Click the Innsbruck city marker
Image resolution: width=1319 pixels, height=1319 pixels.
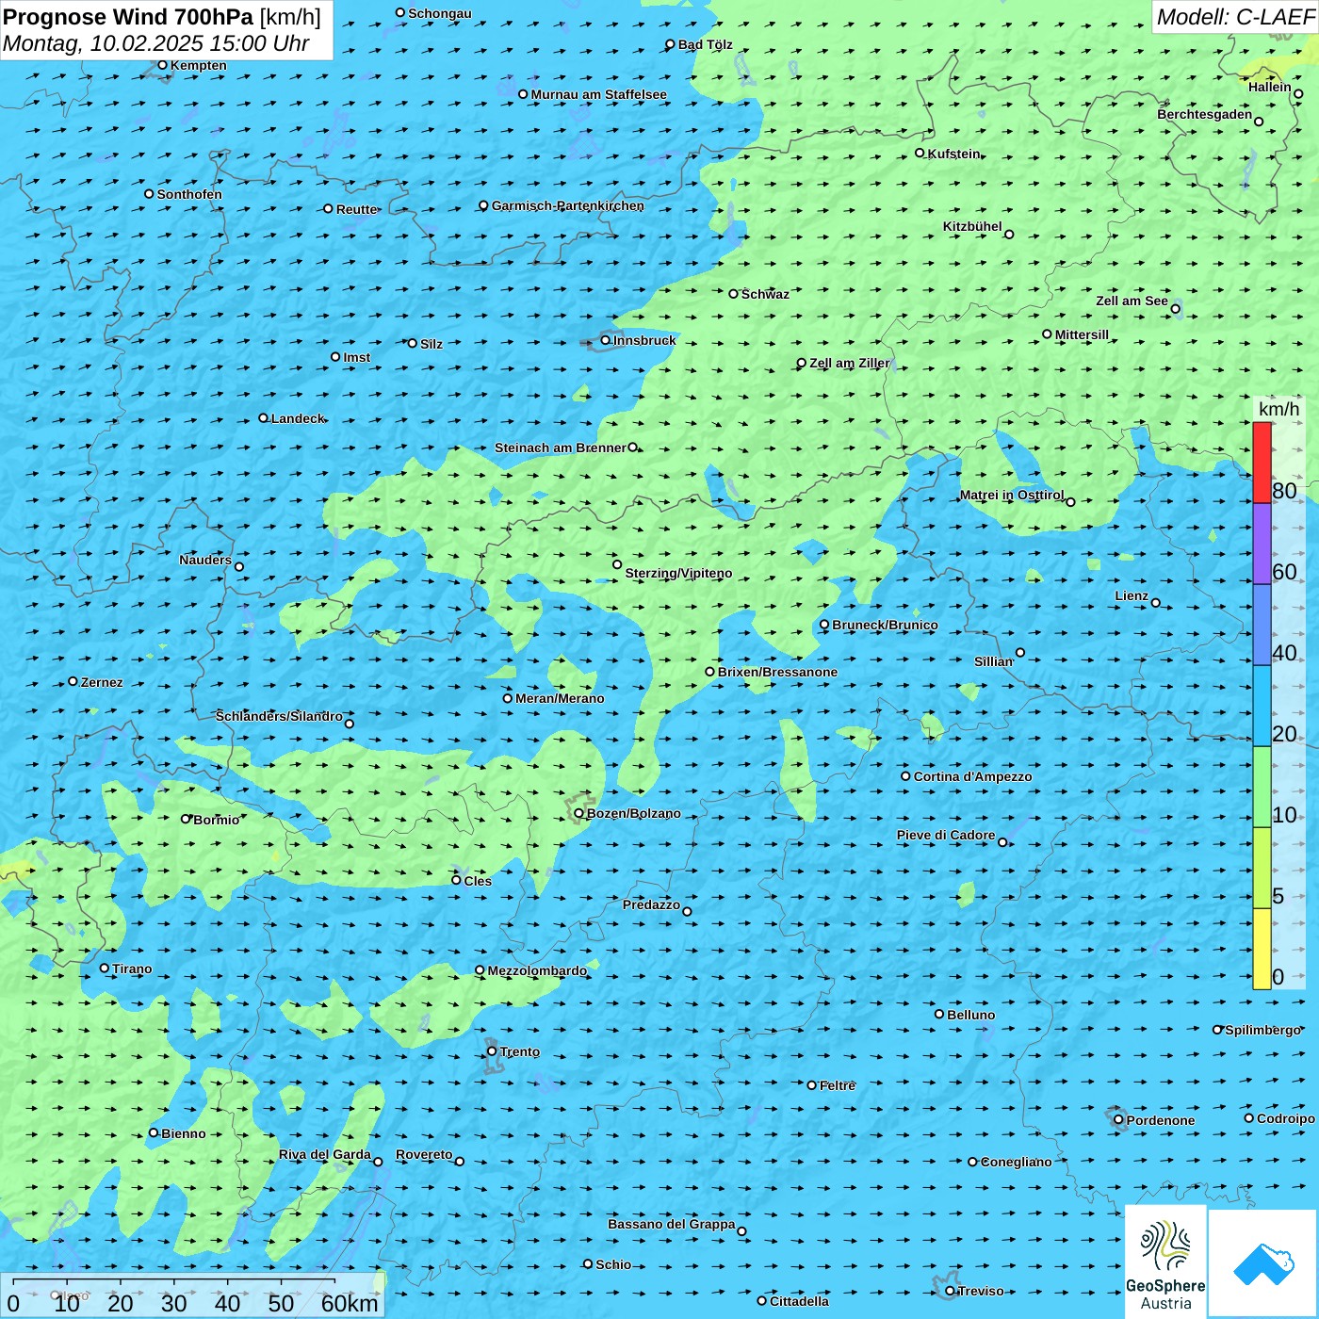pos(606,340)
